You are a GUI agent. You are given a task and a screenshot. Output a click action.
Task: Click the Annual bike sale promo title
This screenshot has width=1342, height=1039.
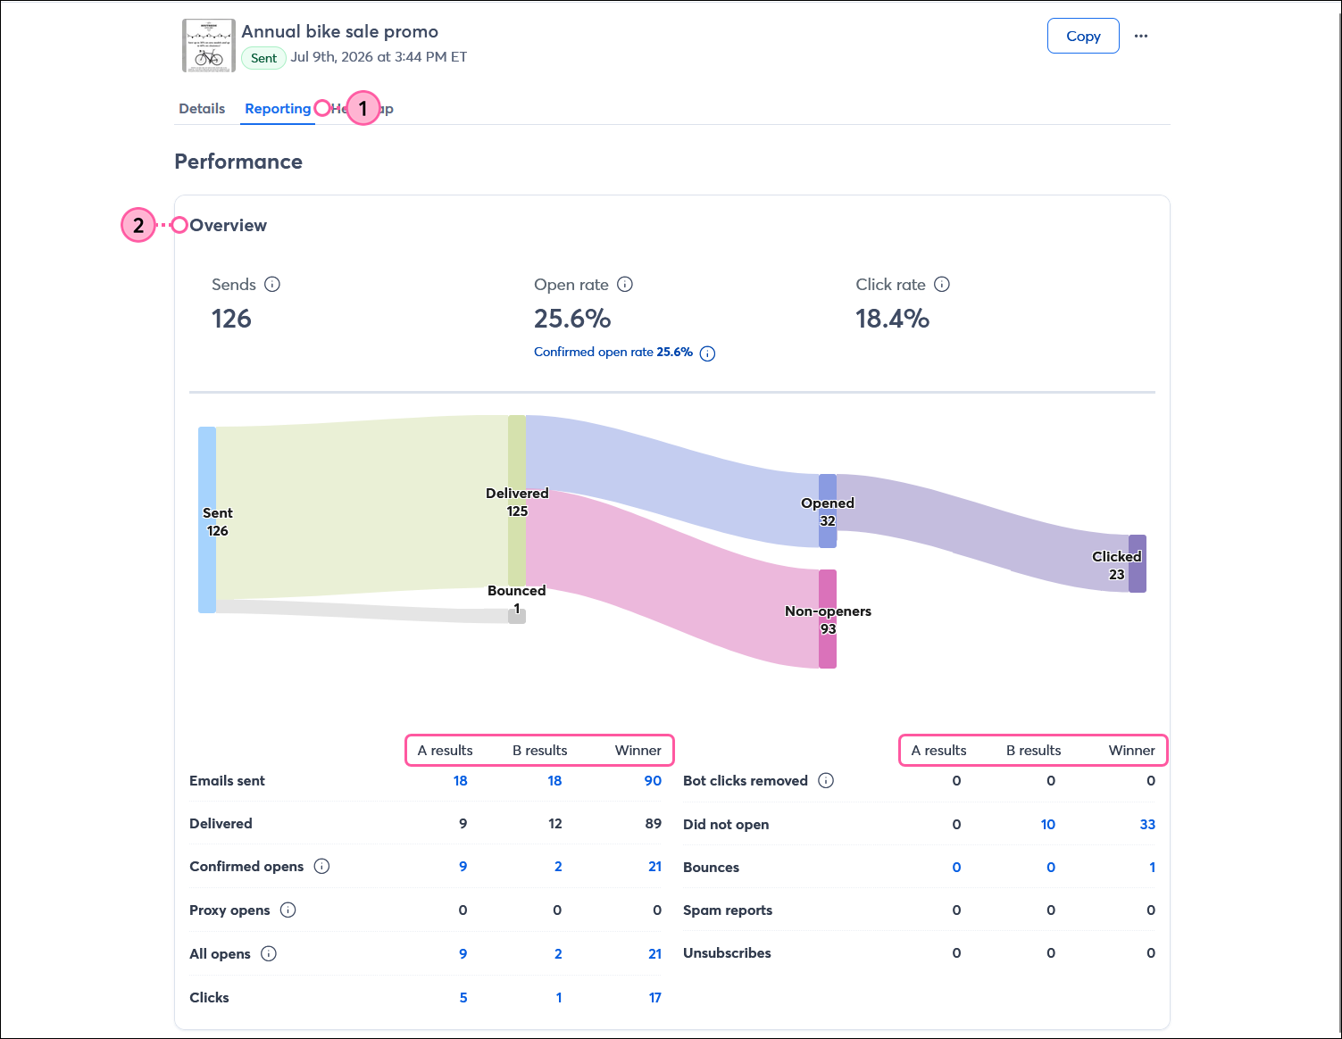point(340,31)
